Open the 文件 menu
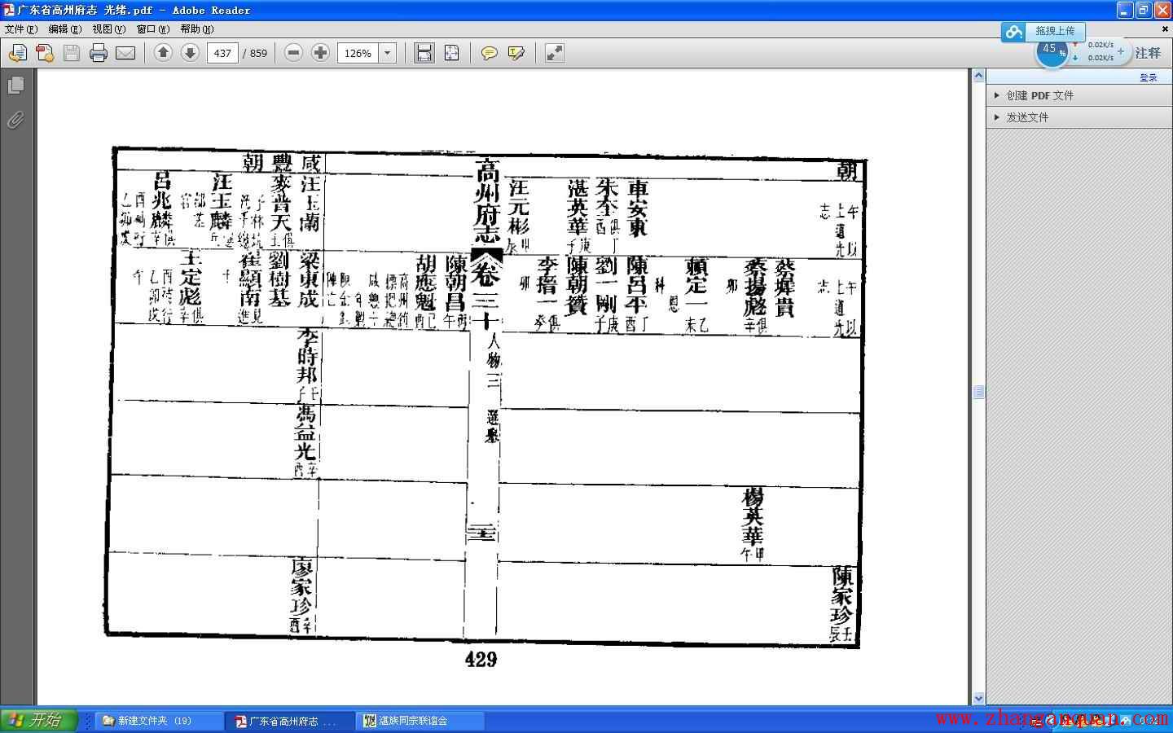 (x=20, y=29)
